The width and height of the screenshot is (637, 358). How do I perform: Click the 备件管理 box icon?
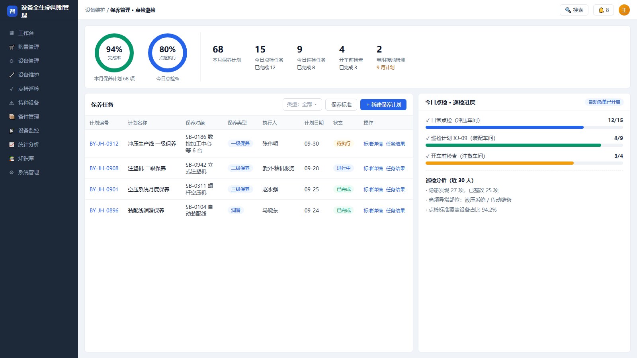[12, 117]
